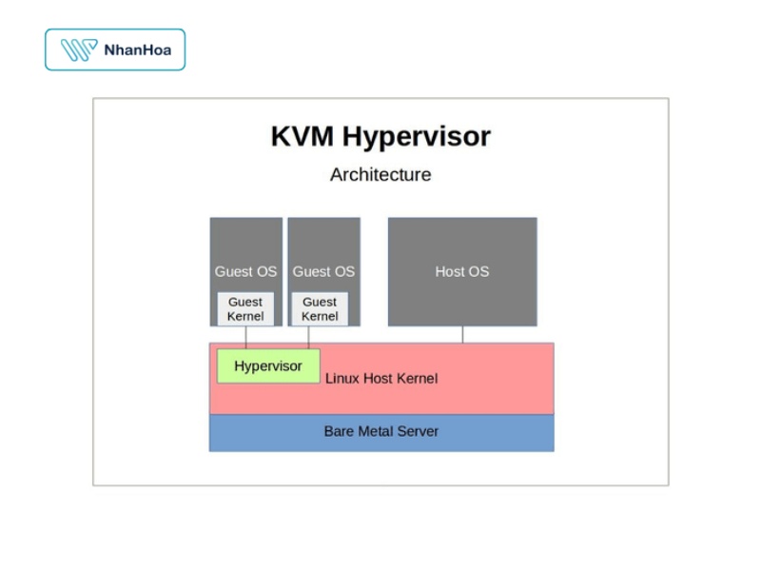Select the word KVM in the title
Viewport: 761px width, 571px height.
[302, 136]
